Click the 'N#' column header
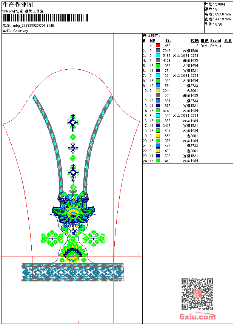This screenshot has height=324, width=234. [152, 41]
